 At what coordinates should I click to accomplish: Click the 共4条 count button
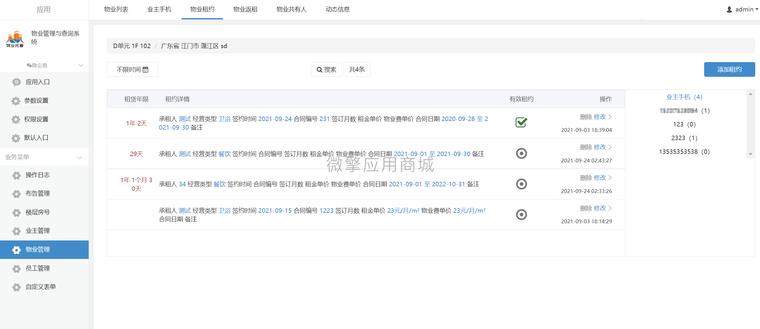[x=357, y=69]
